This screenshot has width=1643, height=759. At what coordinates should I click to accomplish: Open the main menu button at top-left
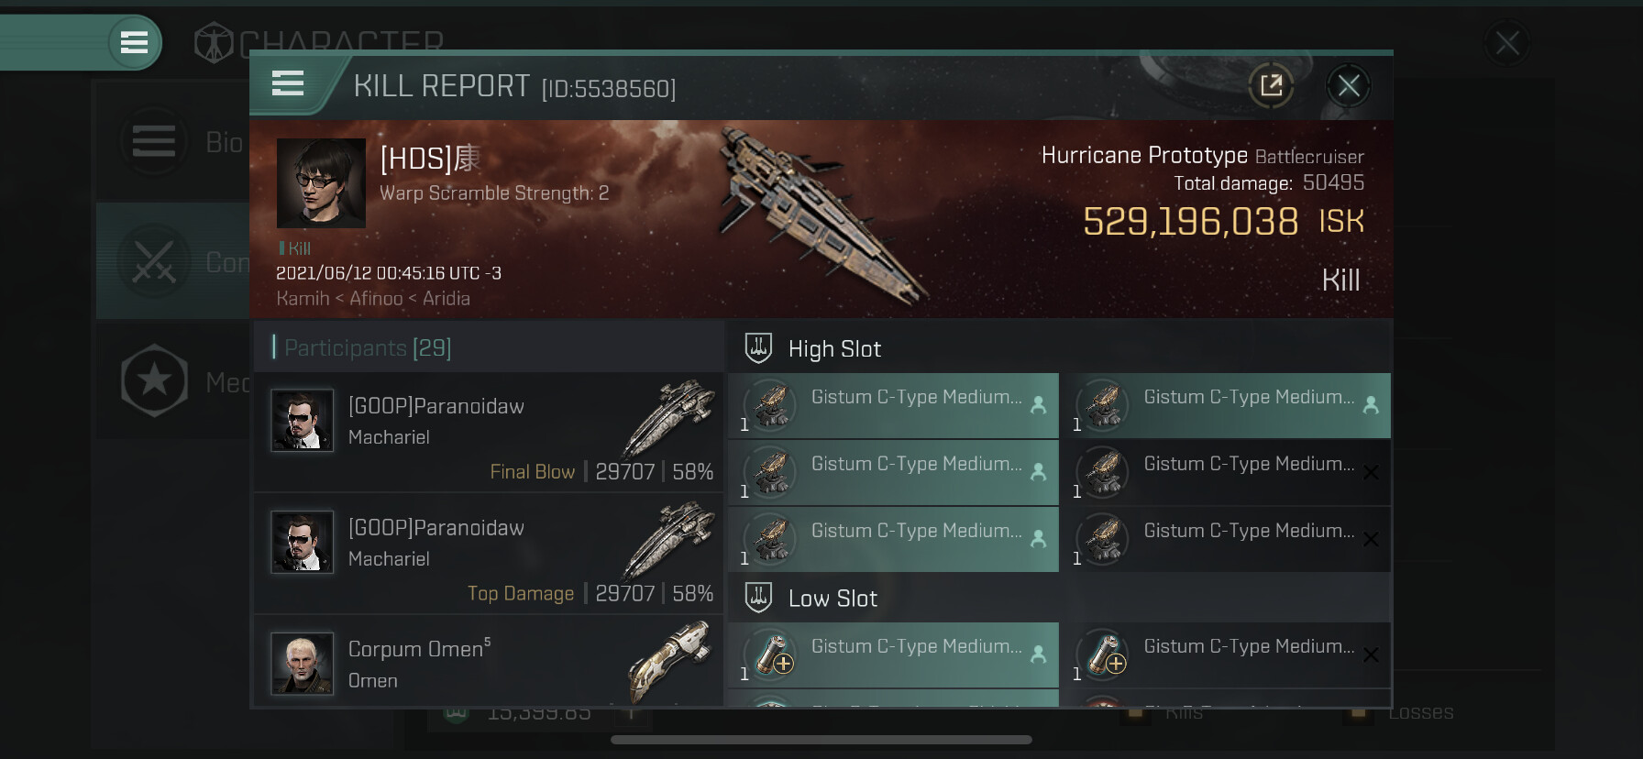point(134,42)
